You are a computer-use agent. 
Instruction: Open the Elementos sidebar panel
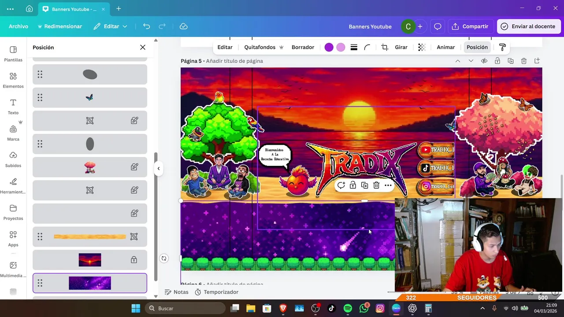click(x=13, y=80)
